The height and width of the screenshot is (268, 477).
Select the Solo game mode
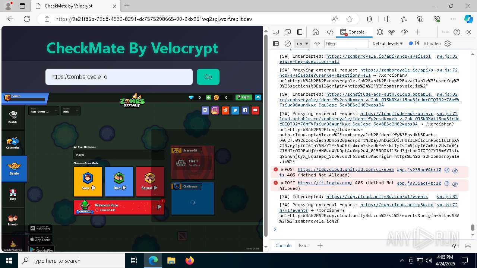(x=88, y=181)
